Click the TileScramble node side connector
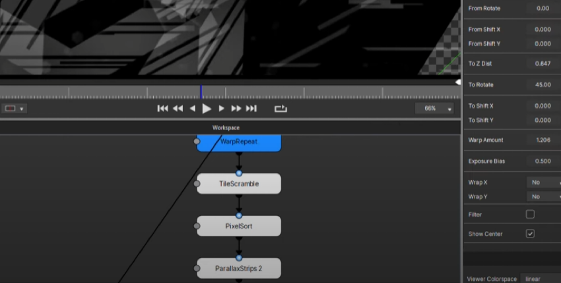Screen dimensions: 561x283 tap(197, 184)
